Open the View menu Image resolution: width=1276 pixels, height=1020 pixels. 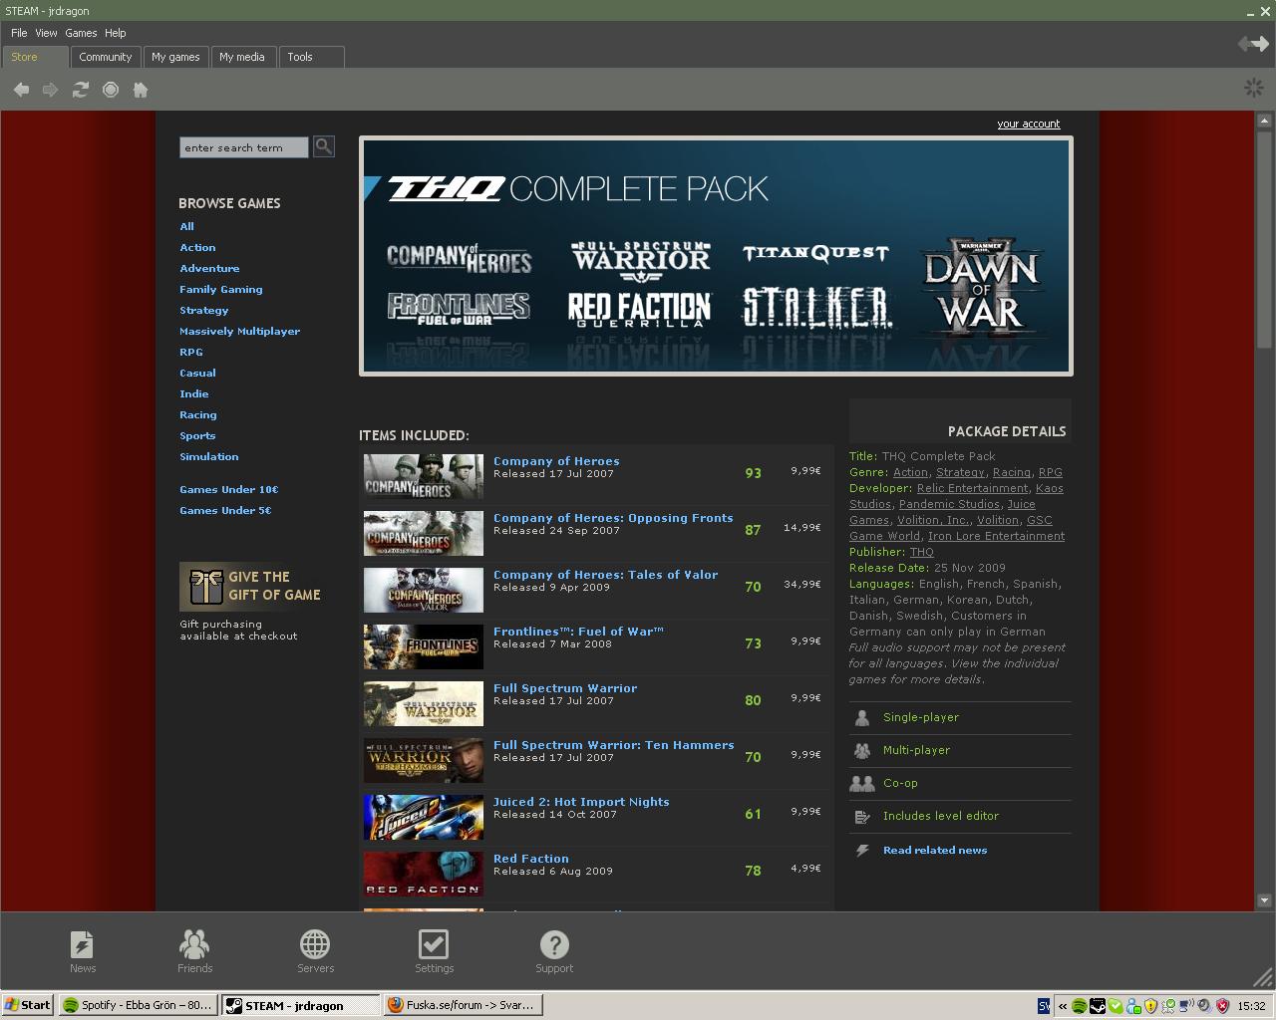coord(46,33)
